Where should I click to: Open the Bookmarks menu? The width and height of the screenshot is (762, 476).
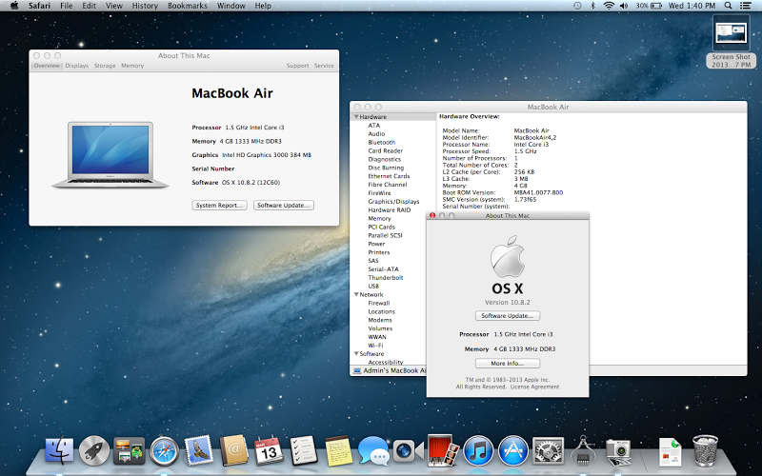point(187,6)
